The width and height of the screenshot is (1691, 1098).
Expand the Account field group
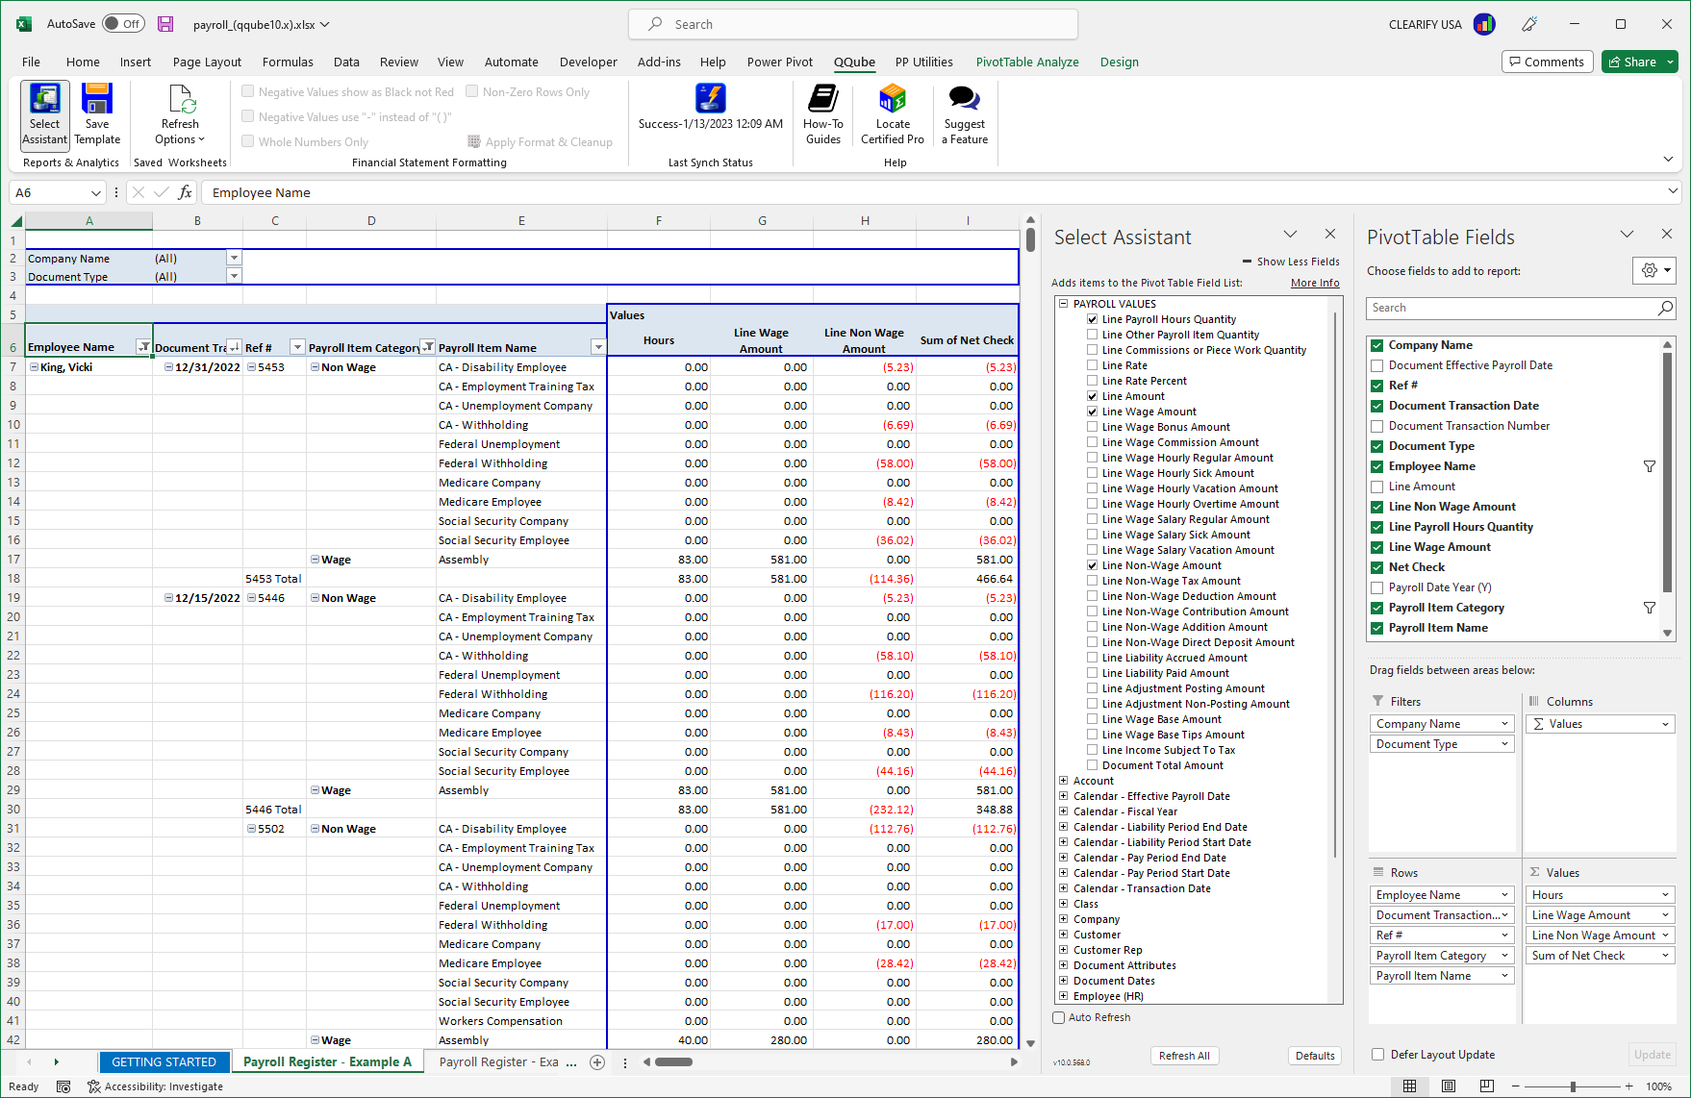coord(1064,780)
